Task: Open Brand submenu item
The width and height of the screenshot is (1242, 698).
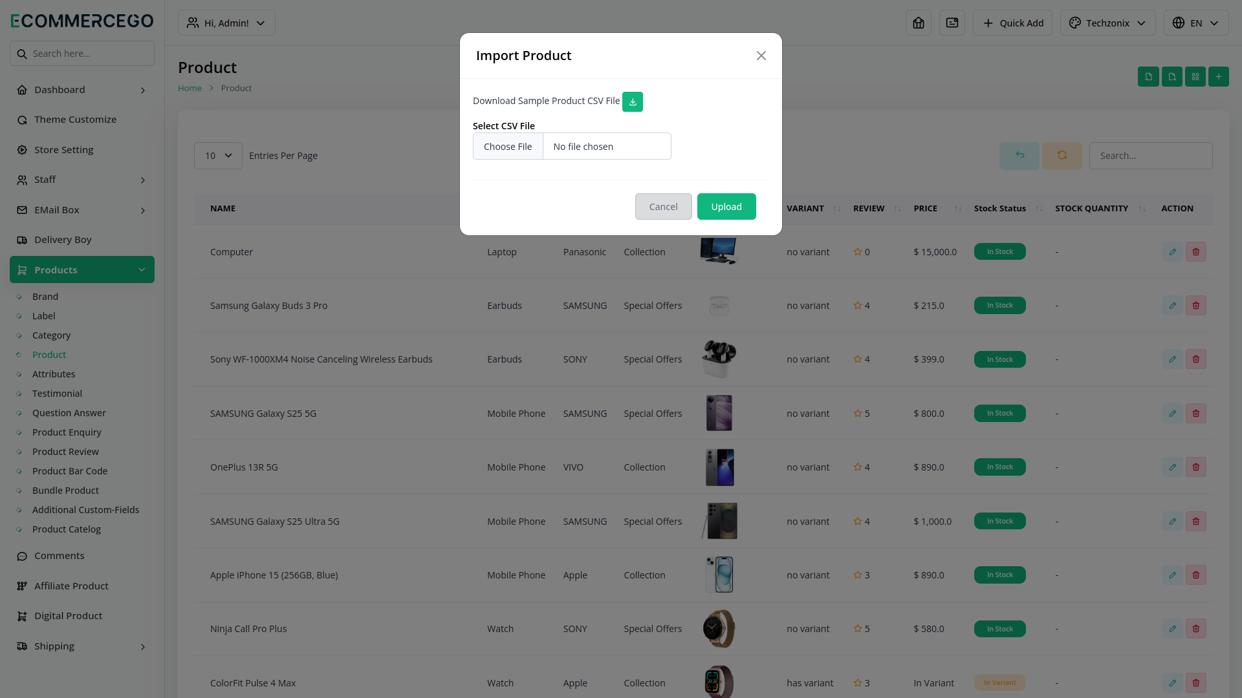Action: pos(45,297)
